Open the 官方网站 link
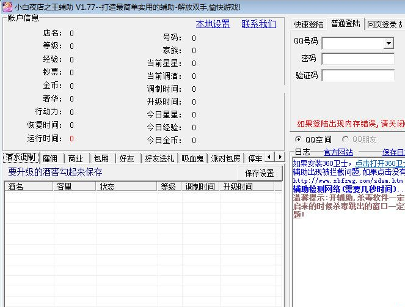 [338, 152]
